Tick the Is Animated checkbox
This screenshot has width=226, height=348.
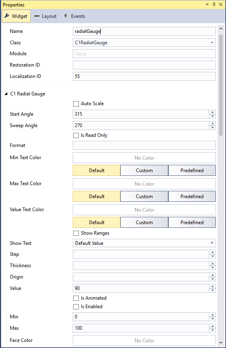tap(76, 298)
